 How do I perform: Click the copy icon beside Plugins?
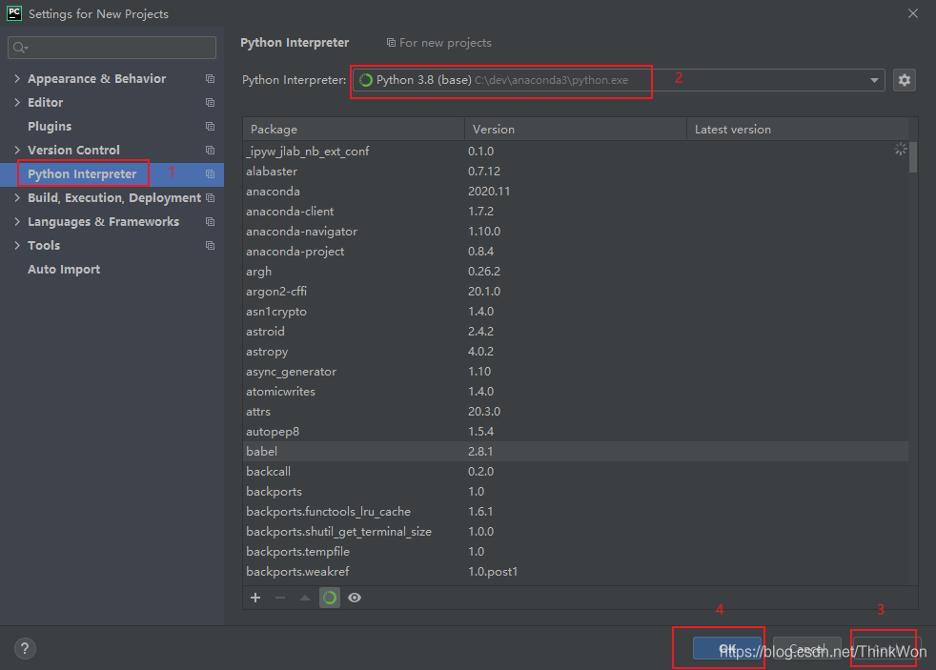[x=210, y=127]
